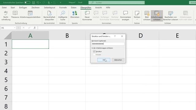Image resolution: width=196 pixels, height=110 pixels.
Task: Select column A header
Action: (30, 35)
